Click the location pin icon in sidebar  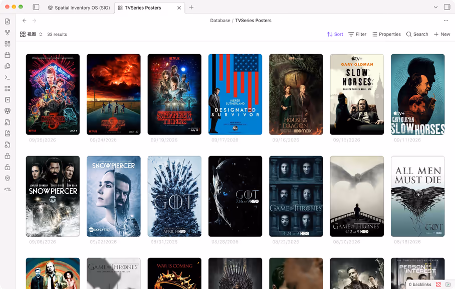tap(8, 178)
